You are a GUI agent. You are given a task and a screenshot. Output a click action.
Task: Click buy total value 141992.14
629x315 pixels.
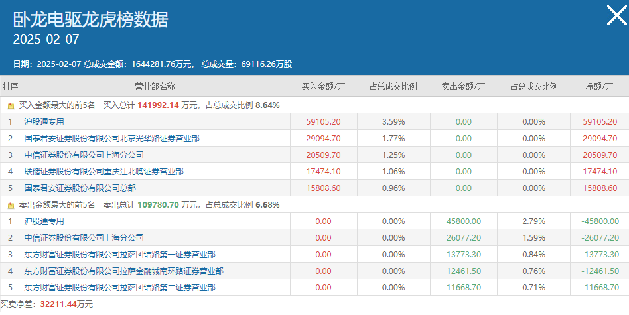coord(158,105)
